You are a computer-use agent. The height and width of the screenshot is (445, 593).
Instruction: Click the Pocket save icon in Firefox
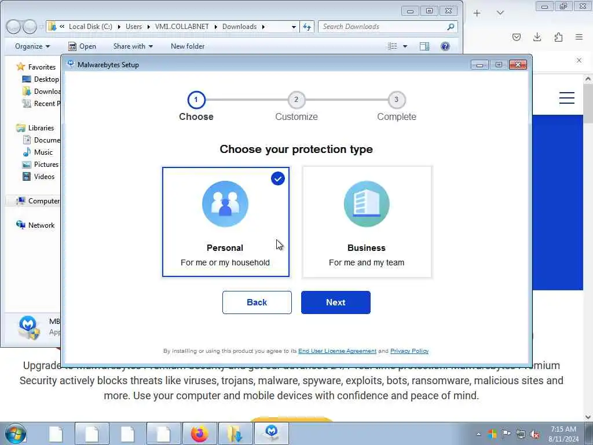516,37
